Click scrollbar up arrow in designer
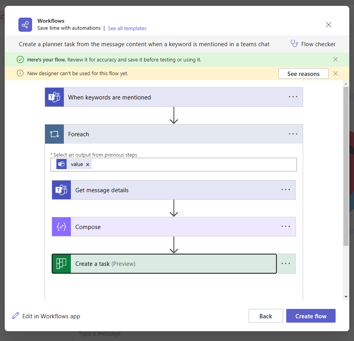The image size is (354, 341). [x=346, y=84]
